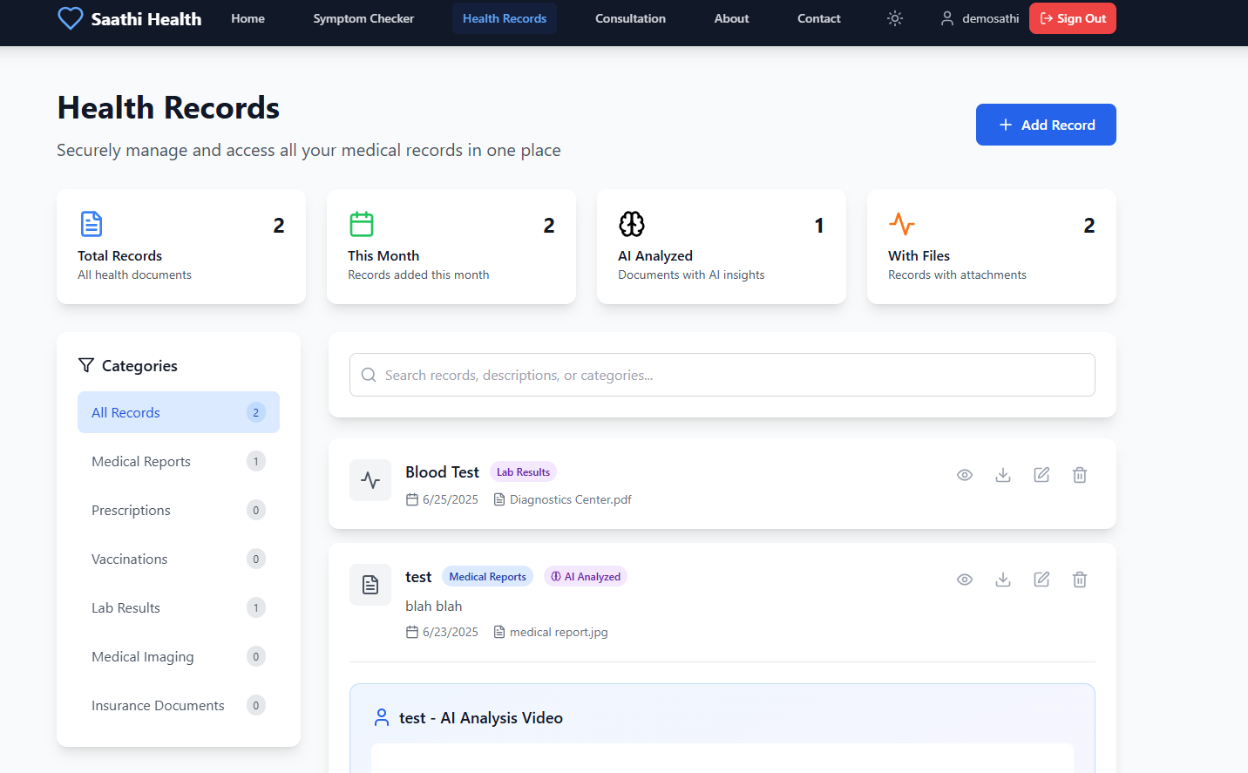Edit the test record

1041,580
